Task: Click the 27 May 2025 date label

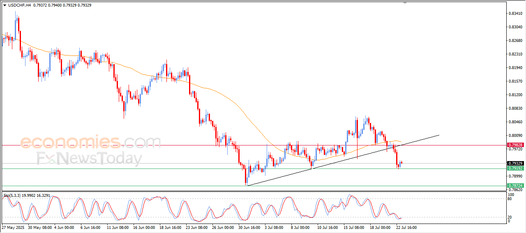Action: click(13, 227)
